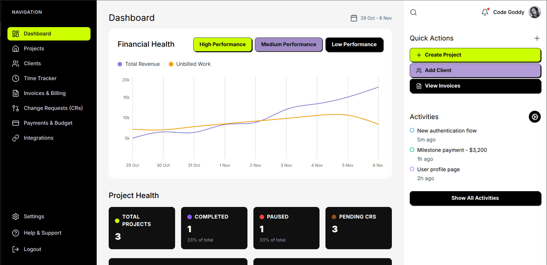Open Invoices & Billing via the document icon
This screenshot has width=547, height=265.
pyautogui.click(x=15, y=93)
